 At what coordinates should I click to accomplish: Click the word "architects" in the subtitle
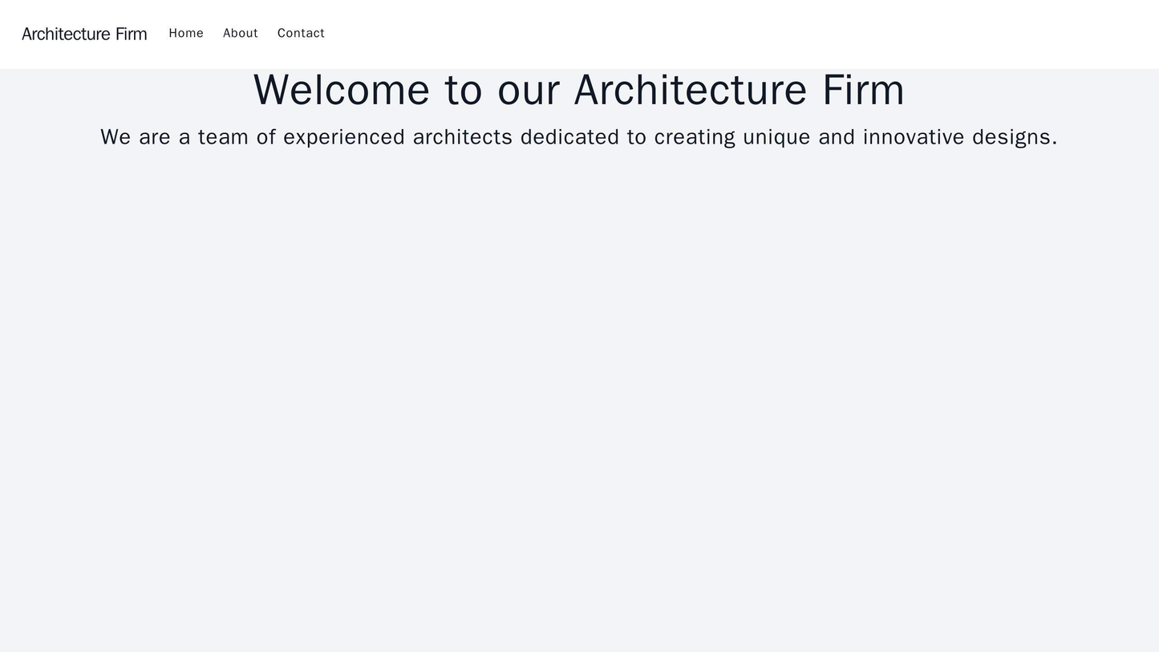click(462, 137)
